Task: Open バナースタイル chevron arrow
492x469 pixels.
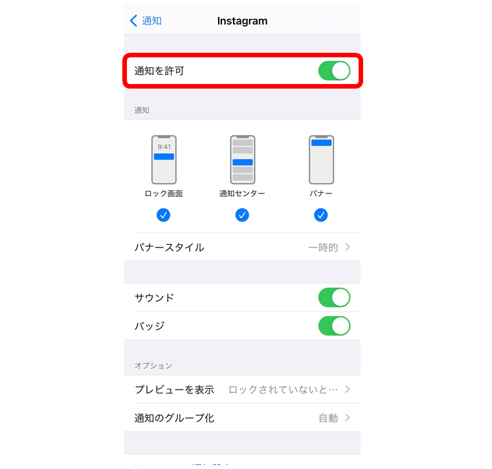Action: (348, 248)
